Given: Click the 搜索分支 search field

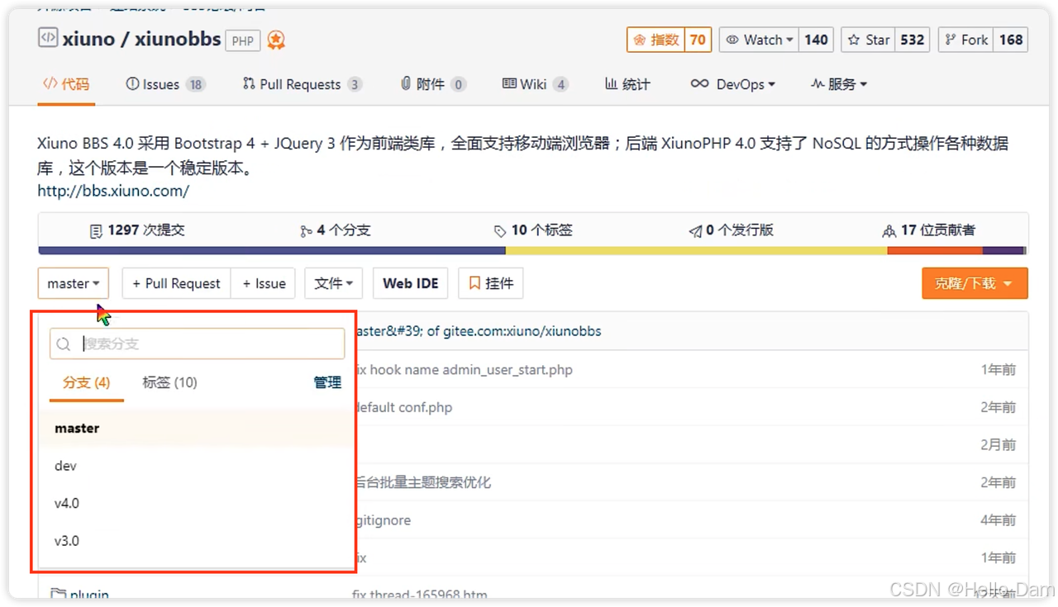Looking at the screenshot, I should pyautogui.click(x=198, y=344).
